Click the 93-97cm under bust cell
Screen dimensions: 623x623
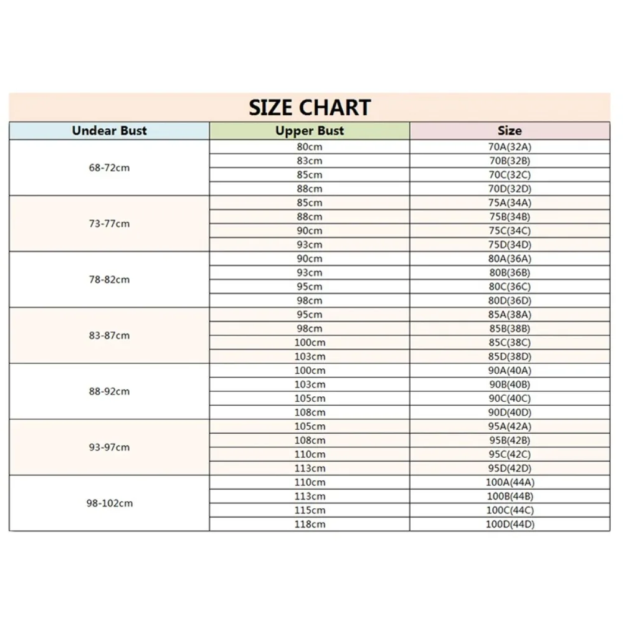109,447
